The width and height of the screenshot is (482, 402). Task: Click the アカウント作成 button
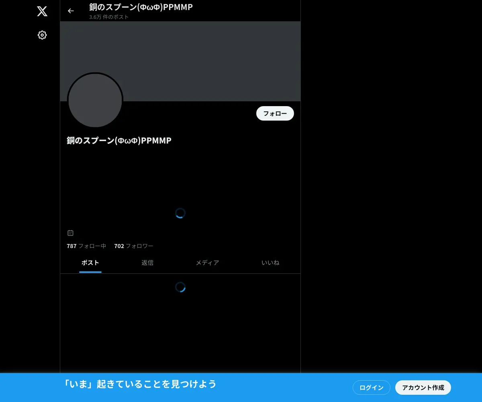click(423, 388)
